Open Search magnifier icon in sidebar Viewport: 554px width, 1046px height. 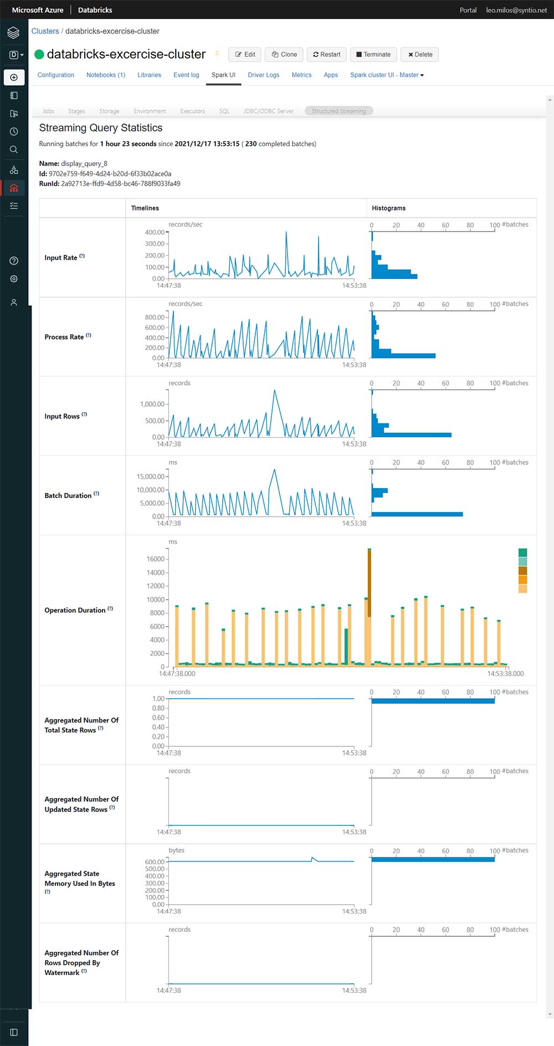pos(14,150)
